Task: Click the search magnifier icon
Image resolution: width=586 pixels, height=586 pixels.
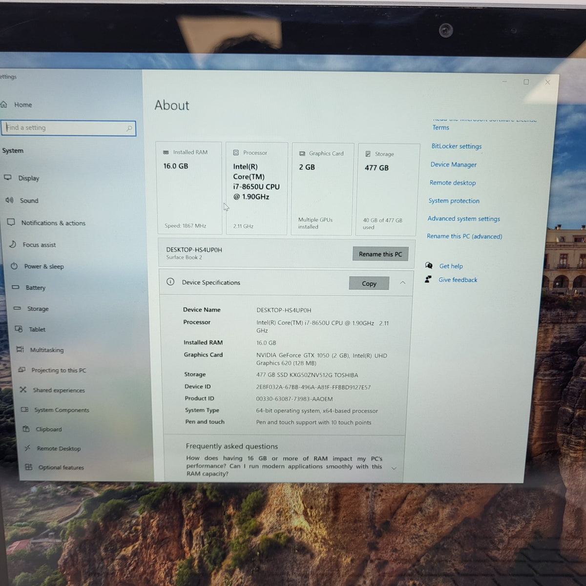Action: coord(129,128)
